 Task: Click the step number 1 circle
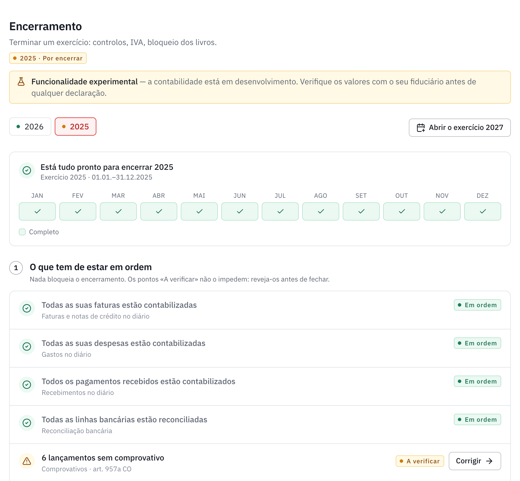coord(16,268)
